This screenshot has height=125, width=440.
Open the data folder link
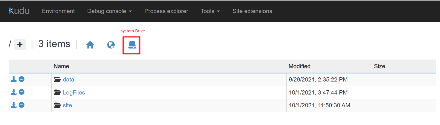[x=68, y=80]
